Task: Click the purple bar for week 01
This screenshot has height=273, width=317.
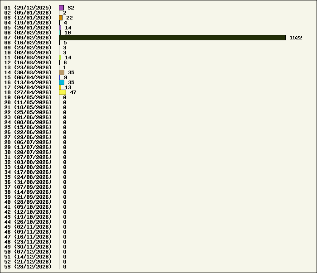Action: (x=61, y=8)
